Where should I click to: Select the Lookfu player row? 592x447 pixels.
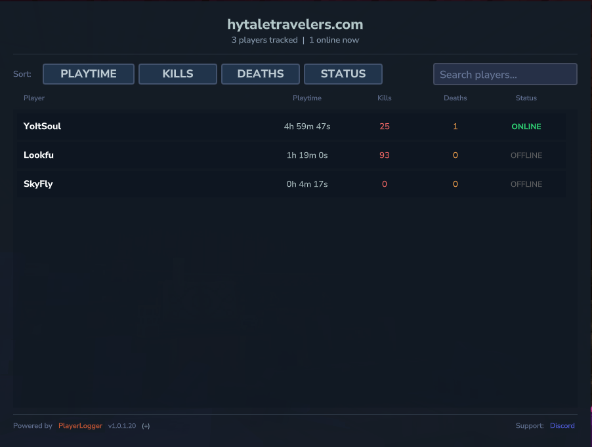(291, 155)
